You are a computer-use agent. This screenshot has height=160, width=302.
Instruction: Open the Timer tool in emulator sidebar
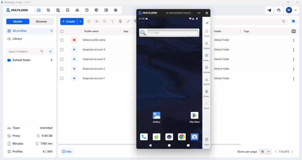point(206,32)
